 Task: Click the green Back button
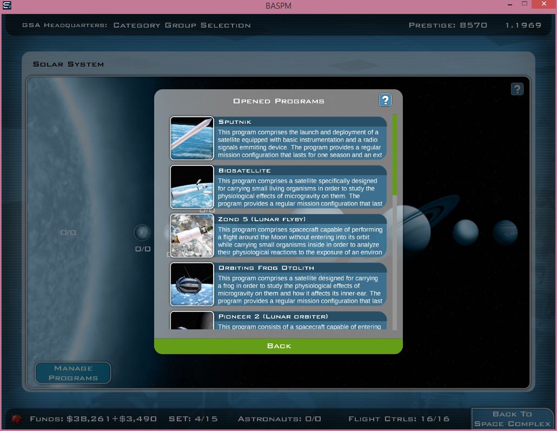click(278, 346)
